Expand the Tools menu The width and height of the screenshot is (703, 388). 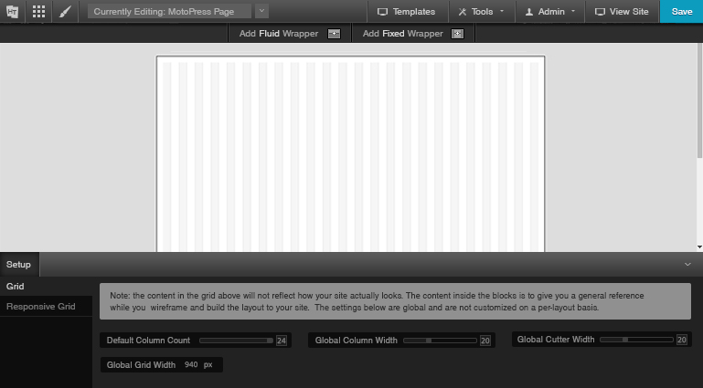pos(482,12)
